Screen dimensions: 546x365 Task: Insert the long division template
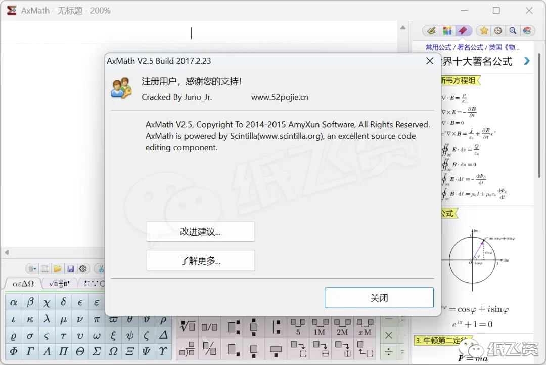(x=188, y=349)
